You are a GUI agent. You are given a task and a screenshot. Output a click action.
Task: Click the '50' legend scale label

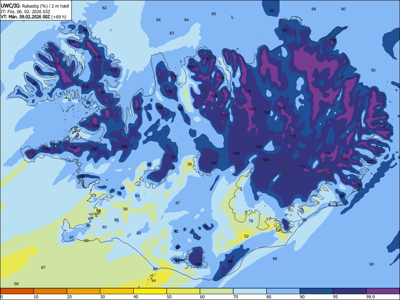pos(169,297)
